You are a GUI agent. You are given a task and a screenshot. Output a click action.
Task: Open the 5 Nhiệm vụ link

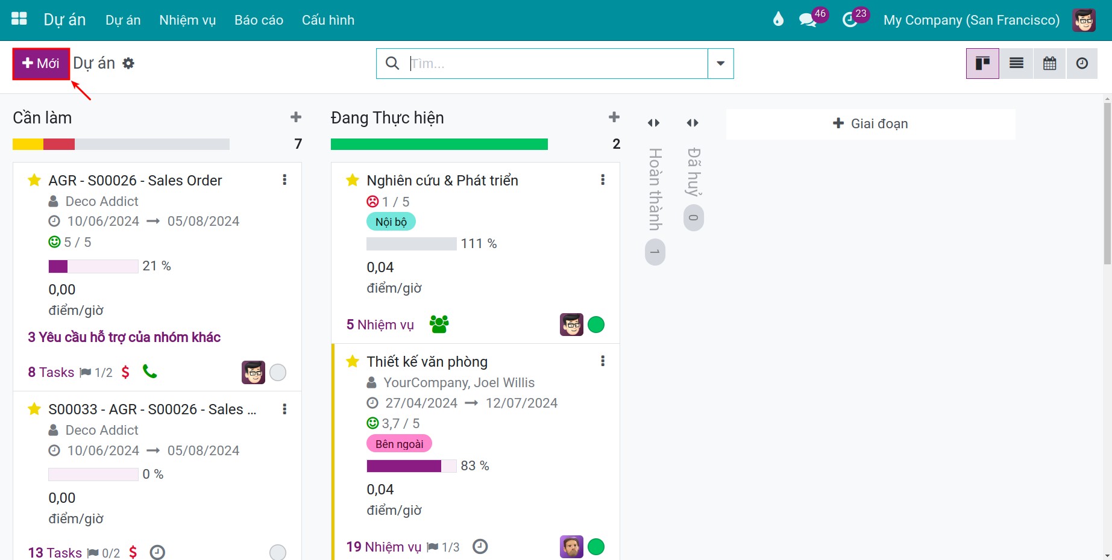tap(380, 325)
